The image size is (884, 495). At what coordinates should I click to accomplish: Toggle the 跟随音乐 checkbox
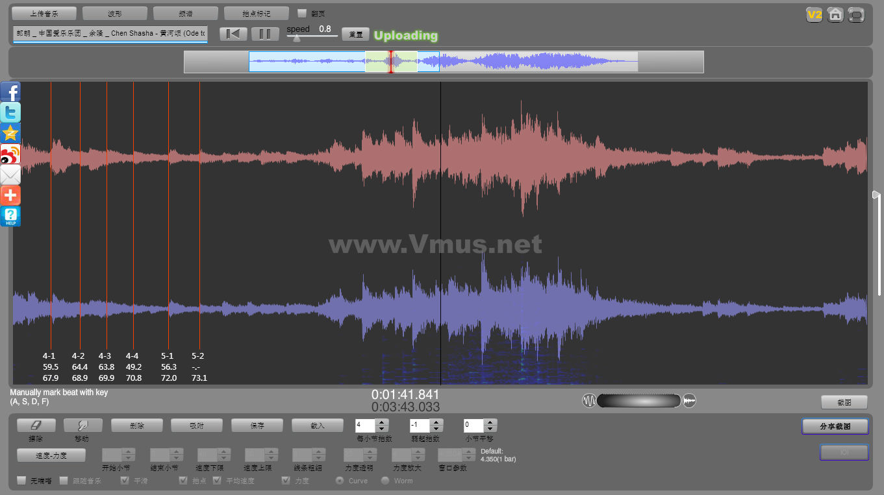point(64,481)
